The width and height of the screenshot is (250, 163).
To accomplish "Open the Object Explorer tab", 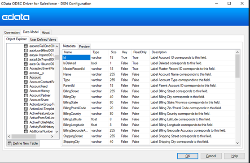I will click(17, 39).
